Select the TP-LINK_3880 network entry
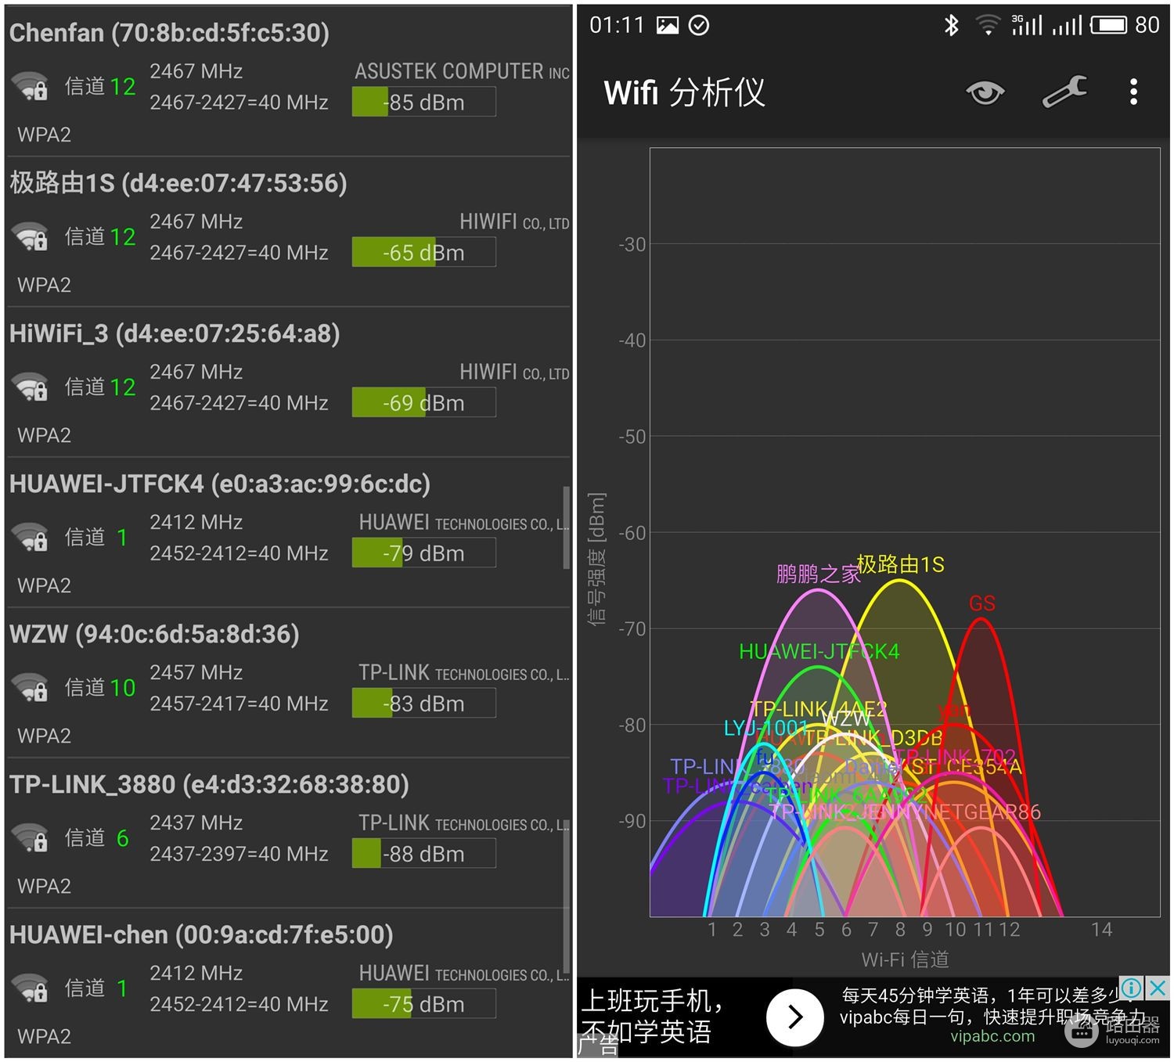 [288, 833]
